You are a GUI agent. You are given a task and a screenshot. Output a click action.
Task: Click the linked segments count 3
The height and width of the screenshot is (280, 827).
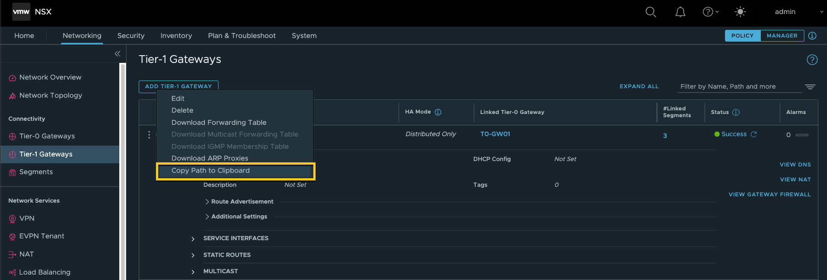coord(665,136)
